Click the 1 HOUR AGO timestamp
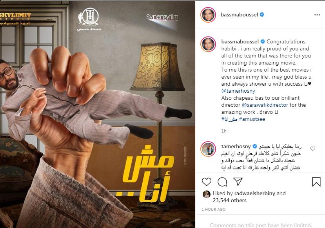The width and height of the screenshot is (325, 228). 214,209
